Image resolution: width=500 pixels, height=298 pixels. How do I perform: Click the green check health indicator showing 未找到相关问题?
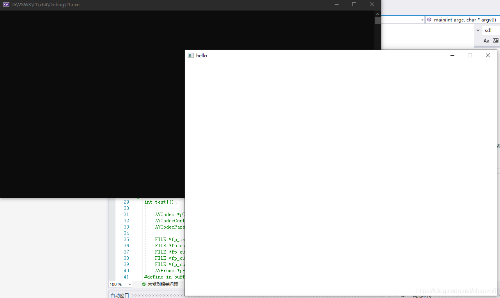pos(144,284)
